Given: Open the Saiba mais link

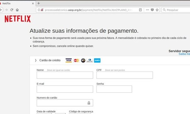Looking at the screenshot, I should 184,54.
